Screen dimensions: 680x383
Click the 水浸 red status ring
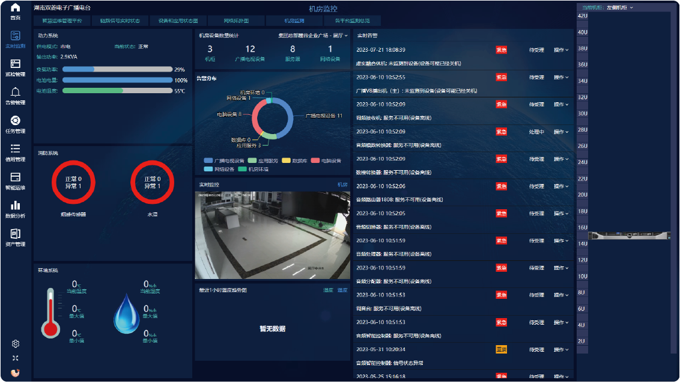click(152, 182)
